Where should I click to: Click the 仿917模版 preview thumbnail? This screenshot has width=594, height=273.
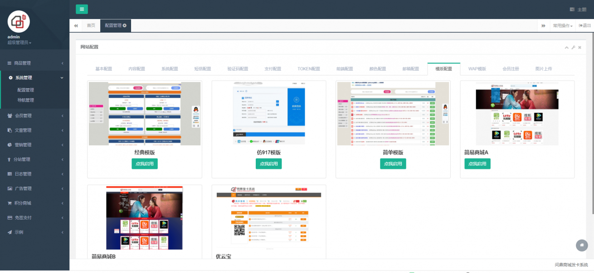click(x=268, y=113)
